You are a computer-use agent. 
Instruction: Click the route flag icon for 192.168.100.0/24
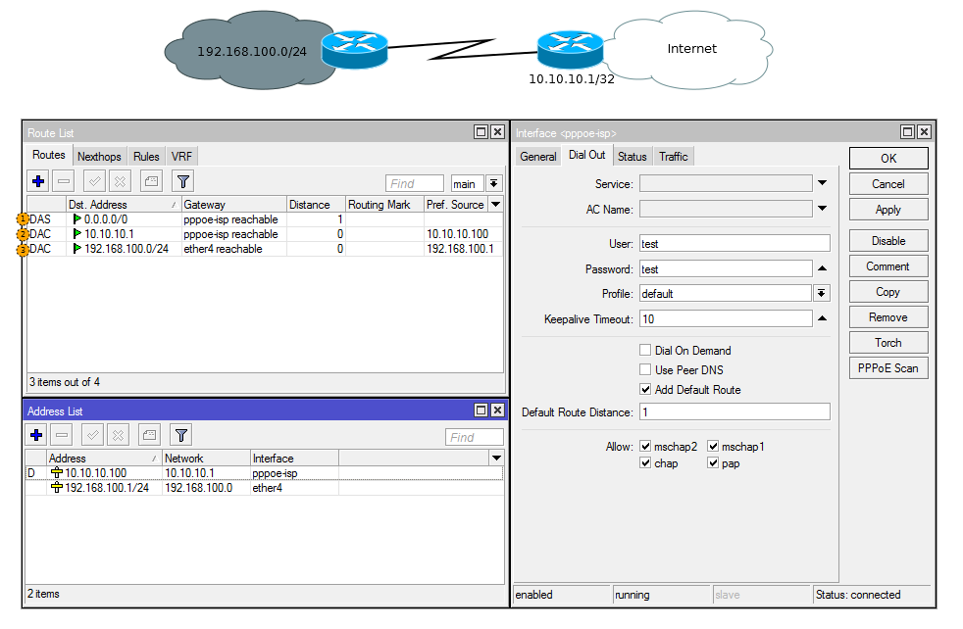pos(77,249)
